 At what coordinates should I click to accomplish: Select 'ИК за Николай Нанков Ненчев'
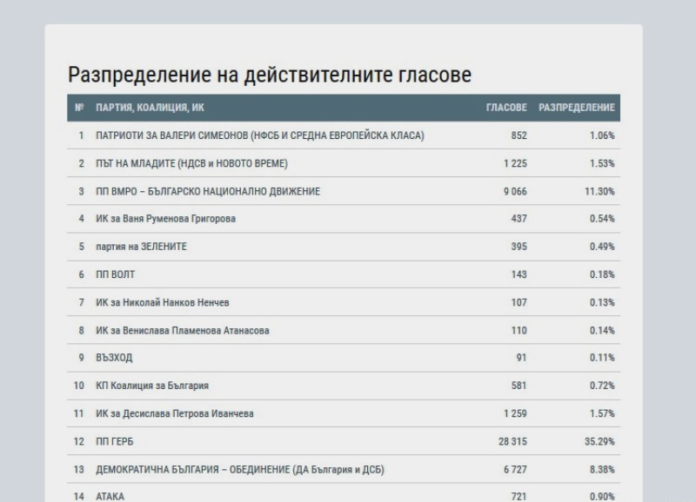coord(163,302)
